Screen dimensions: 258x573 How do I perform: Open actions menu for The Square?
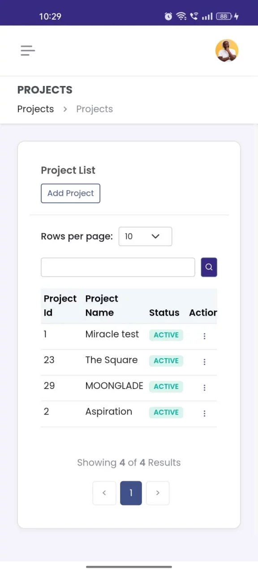tap(204, 362)
